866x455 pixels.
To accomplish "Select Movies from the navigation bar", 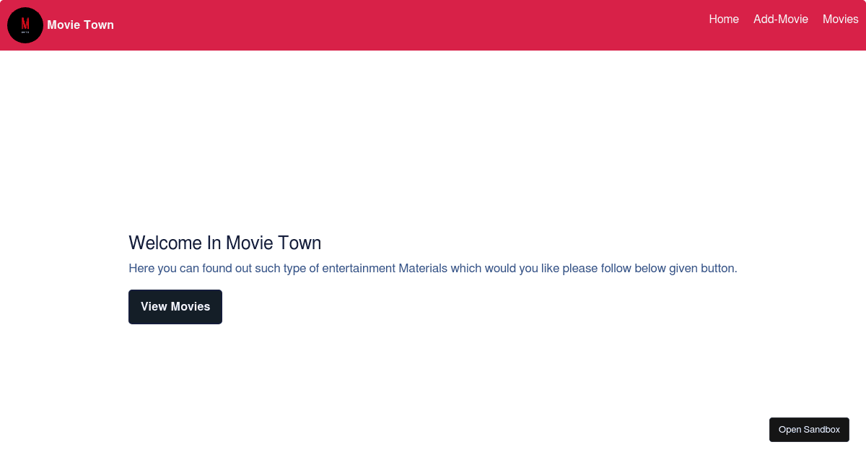I will 840,19.
